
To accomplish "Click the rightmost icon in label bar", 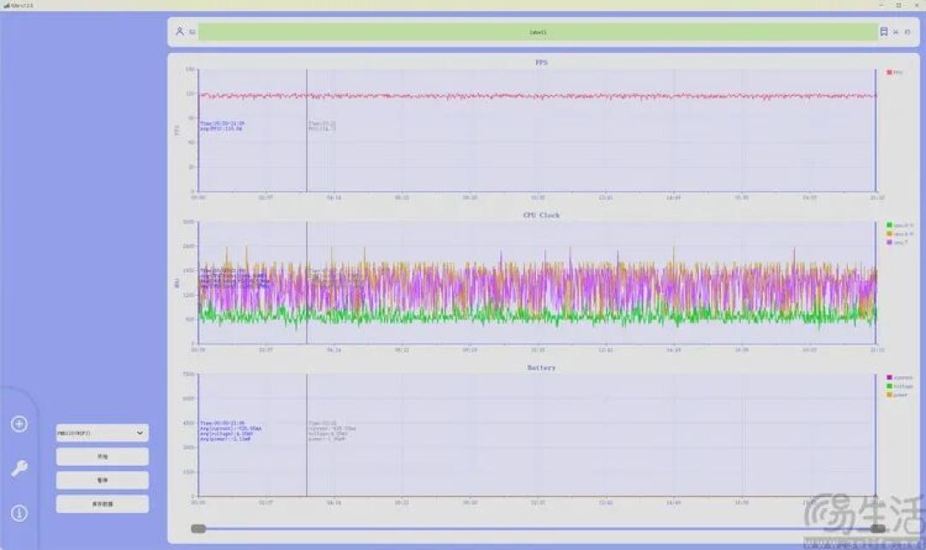I will 908,32.
